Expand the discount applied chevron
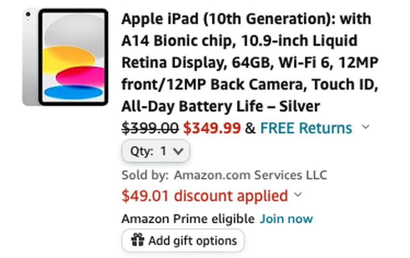The width and height of the screenshot is (410, 258). point(298,195)
